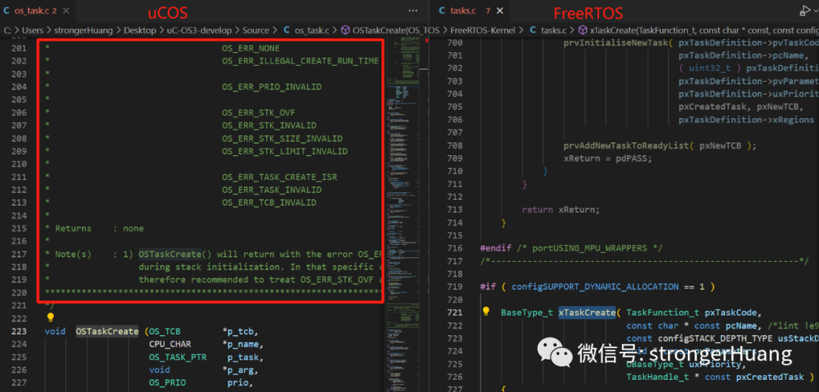This screenshot has height=392, width=819.
Task: Click the OS_TCB parameter type
Action: tap(165, 331)
